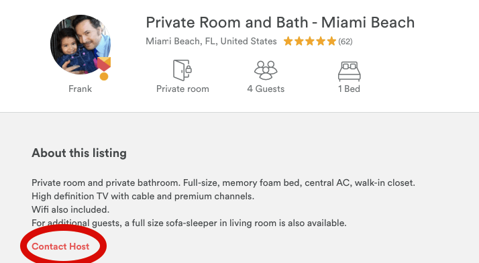479x263 pixels.
Task: Click the 4 Guests people icon
Action: [266, 70]
